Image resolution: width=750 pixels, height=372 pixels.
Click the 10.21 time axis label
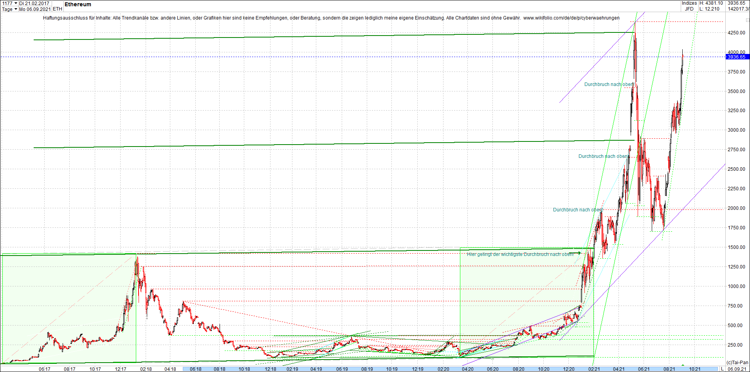(x=695, y=369)
